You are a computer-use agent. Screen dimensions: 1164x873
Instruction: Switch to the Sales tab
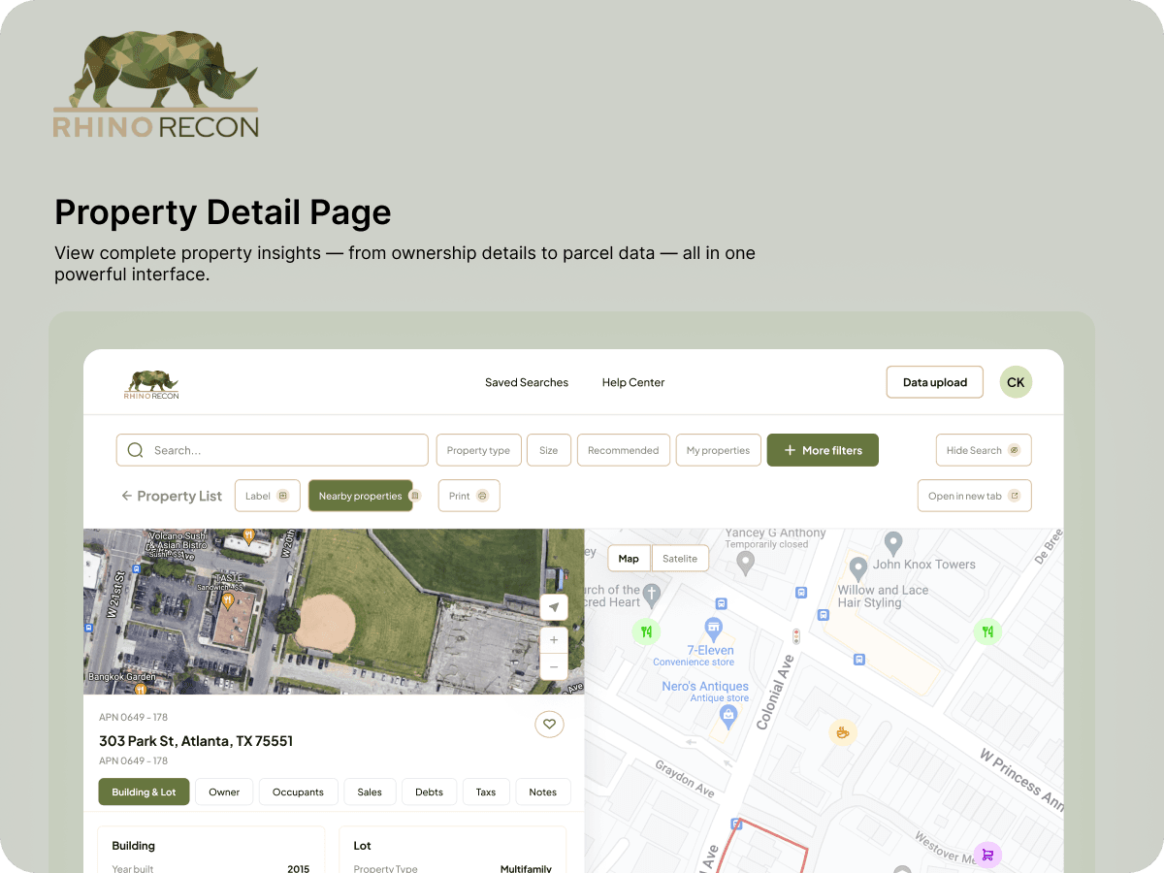pyautogui.click(x=370, y=792)
